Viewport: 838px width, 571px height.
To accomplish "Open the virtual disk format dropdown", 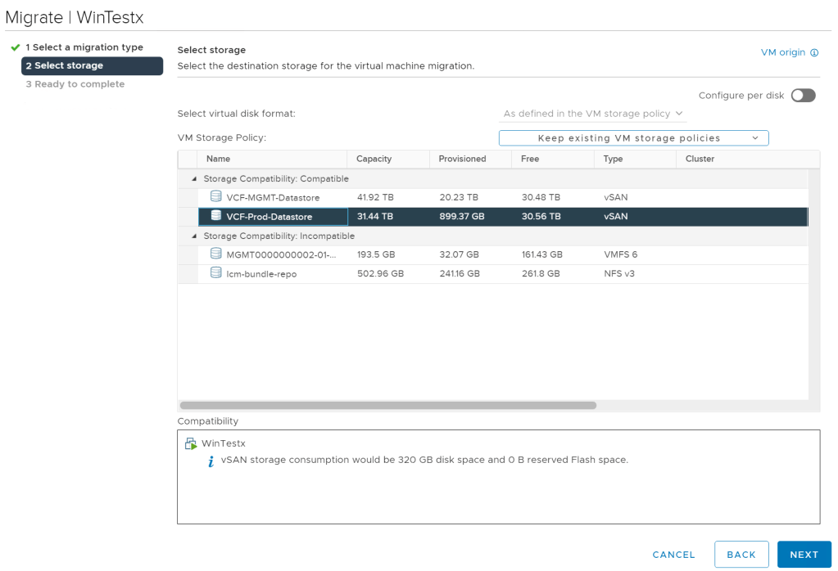I will tap(593, 114).
